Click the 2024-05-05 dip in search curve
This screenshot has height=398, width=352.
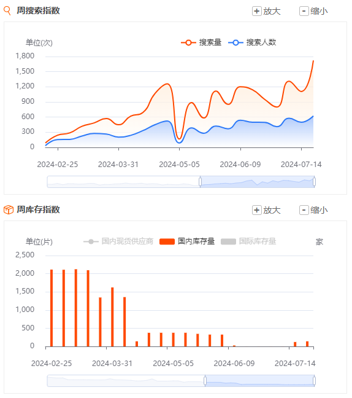(179, 139)
